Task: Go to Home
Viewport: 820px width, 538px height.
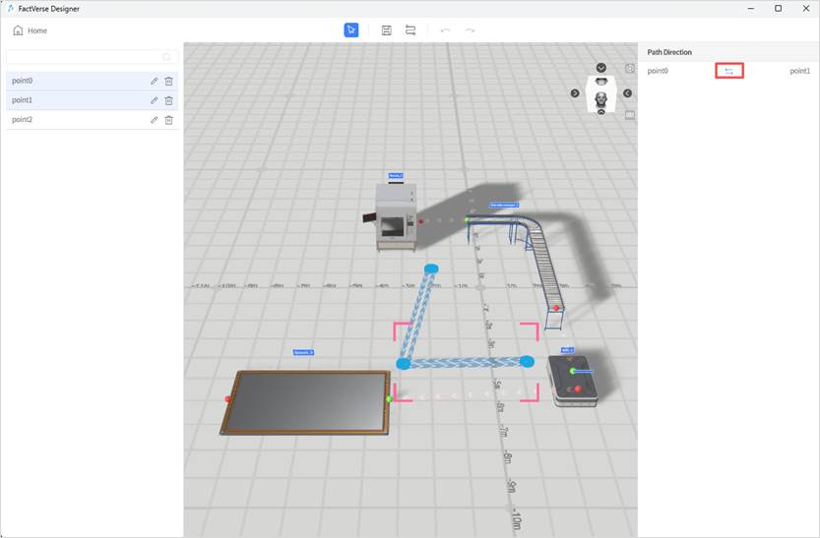Action: point(30,30)
